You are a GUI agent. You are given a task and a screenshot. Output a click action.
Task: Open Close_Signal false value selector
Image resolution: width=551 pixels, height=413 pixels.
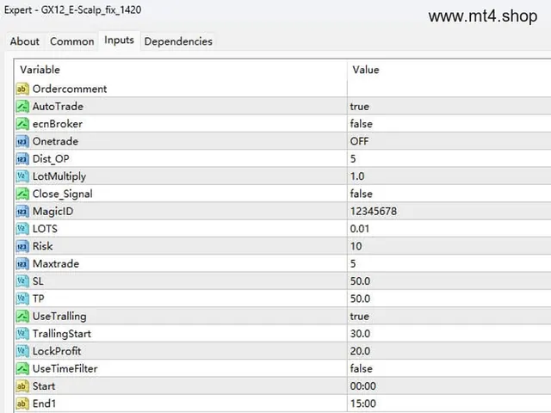coord(449,194)
